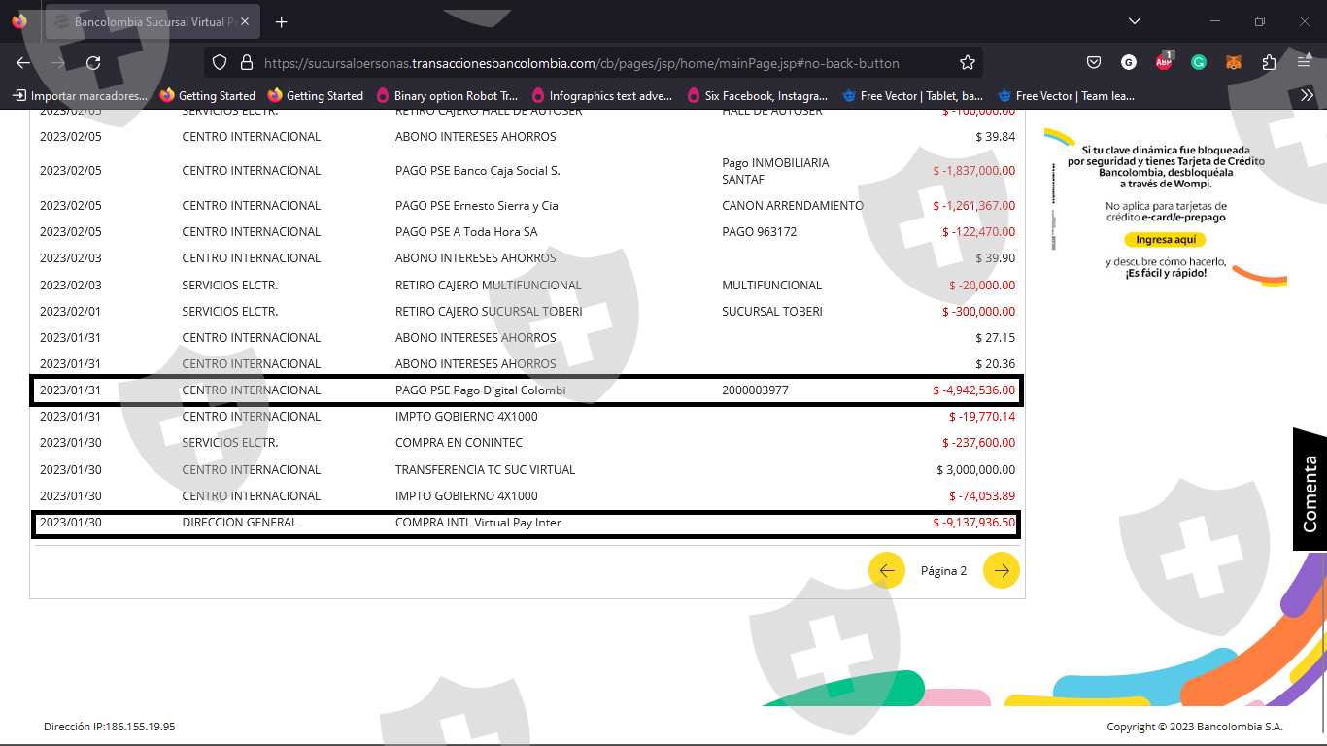The height and width of the screenshot is (746, 1327).
Task: Open the Extensions puzzle piece icon
Action: [x=1269, y=63]
